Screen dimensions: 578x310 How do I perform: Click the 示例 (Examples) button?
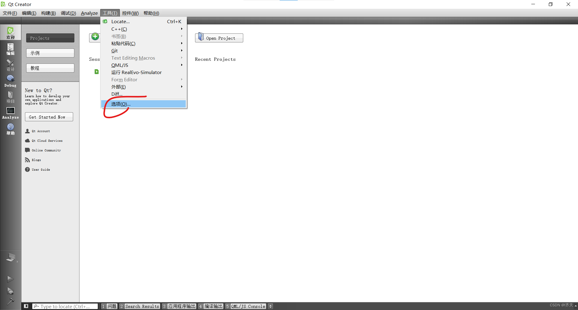click(x=50, y=53)
